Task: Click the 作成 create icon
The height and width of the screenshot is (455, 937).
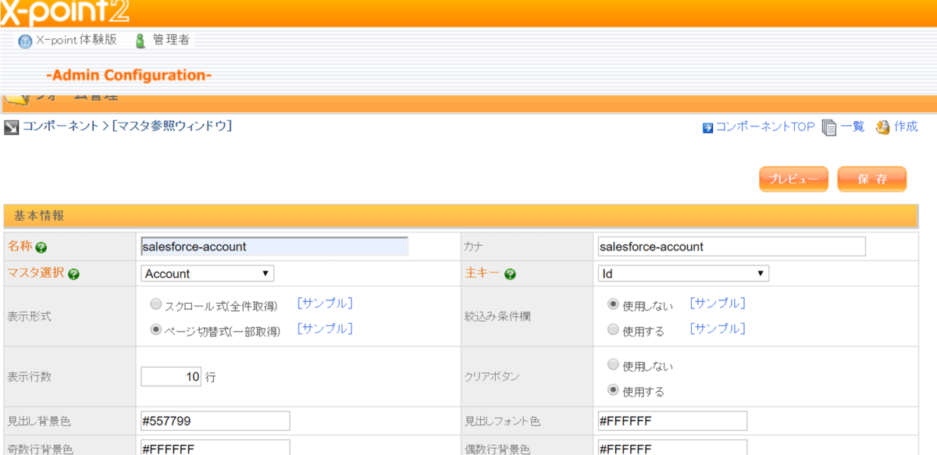Action: (x=883, y=127)
